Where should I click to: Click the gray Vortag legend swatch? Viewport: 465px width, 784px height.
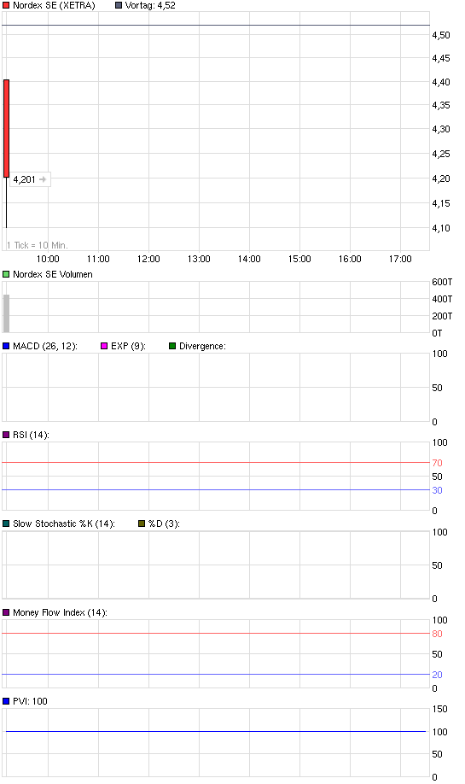coord(119,5)
